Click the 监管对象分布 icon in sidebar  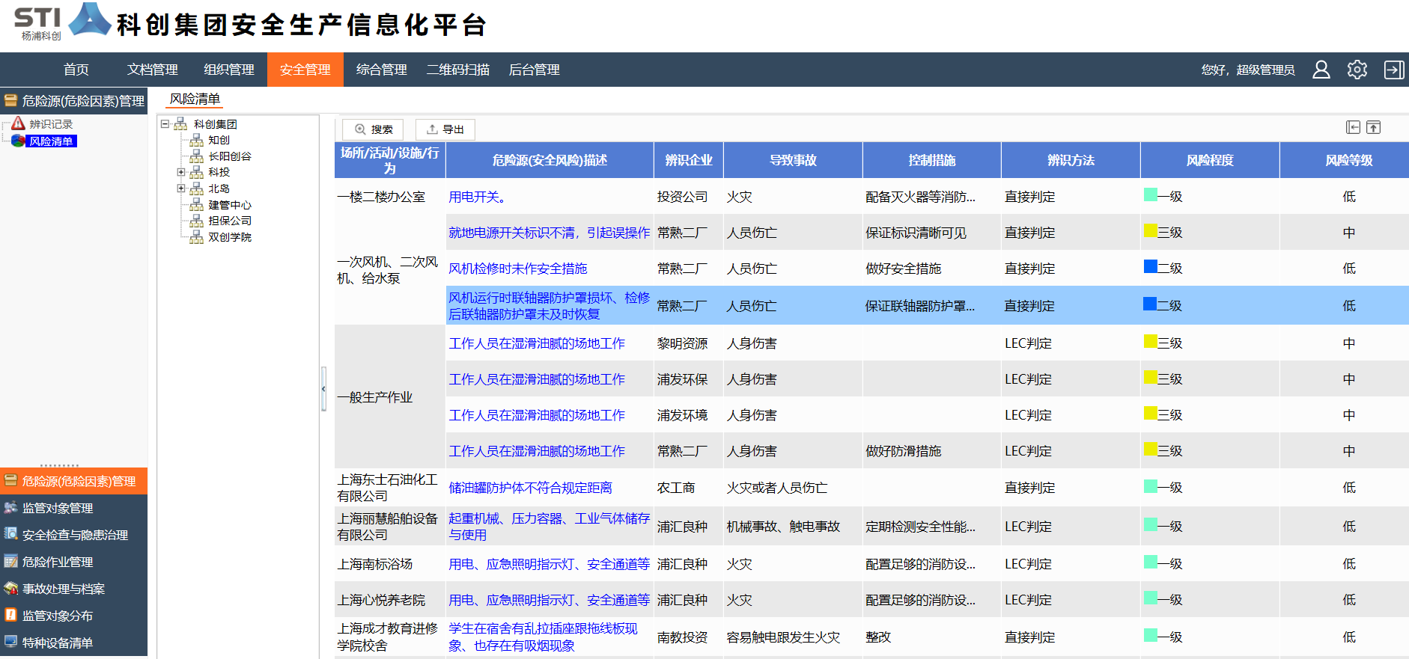point(10,615)
